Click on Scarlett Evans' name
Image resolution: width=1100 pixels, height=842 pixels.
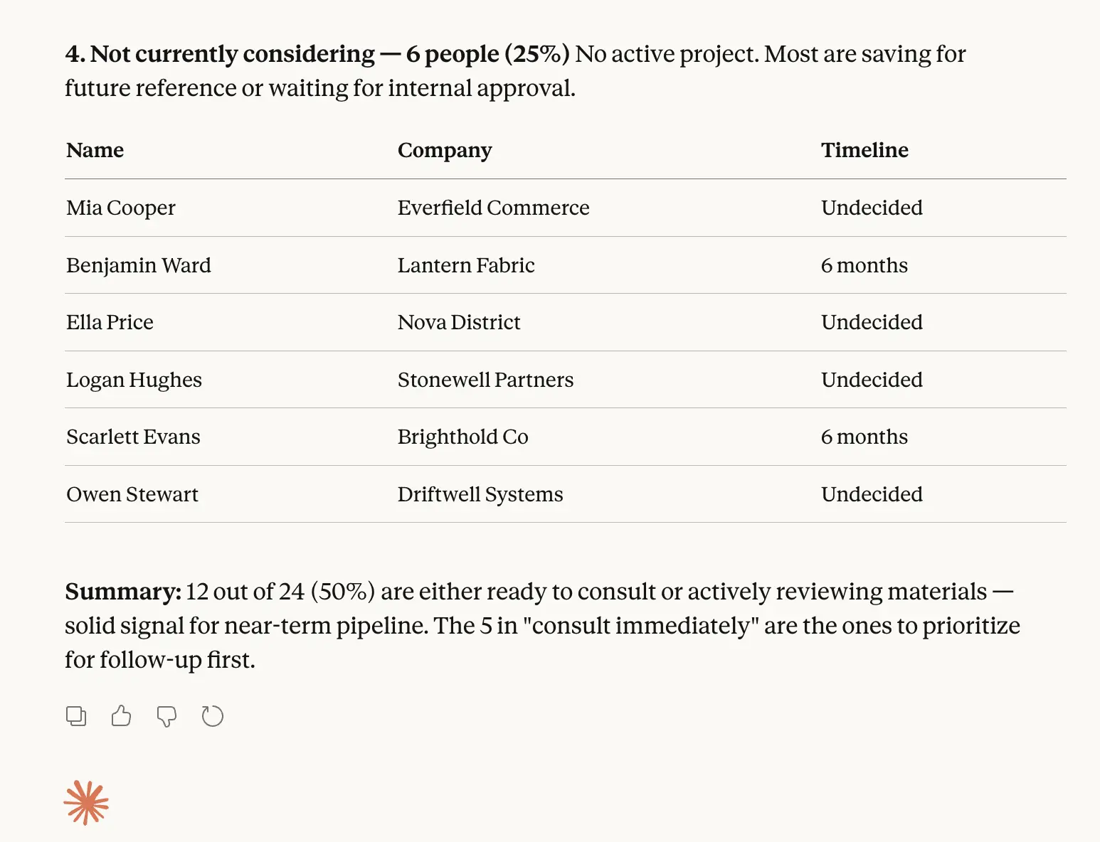[133, 437]
